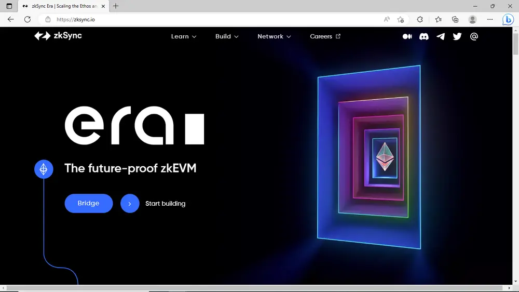Screen dimensions: 519x292
Task: Click the horizontal scrollbar at bottom
Action: click(254, 288)
